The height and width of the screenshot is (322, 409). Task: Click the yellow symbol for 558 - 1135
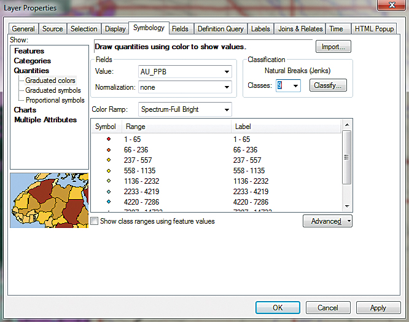pos(109,171)
